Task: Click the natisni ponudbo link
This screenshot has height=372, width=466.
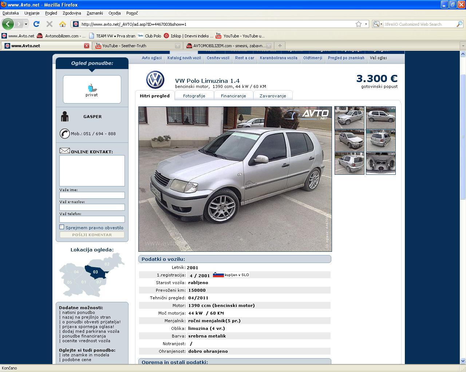Action: point(78,312)
